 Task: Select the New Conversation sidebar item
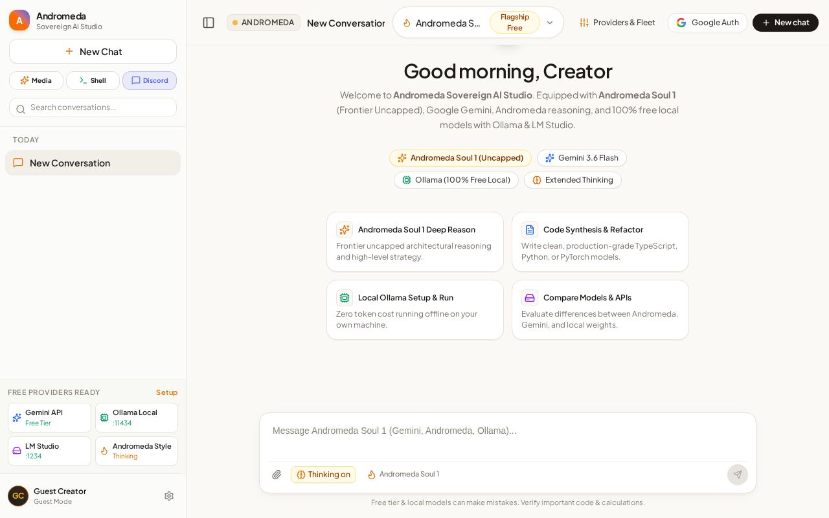(93, 163)
